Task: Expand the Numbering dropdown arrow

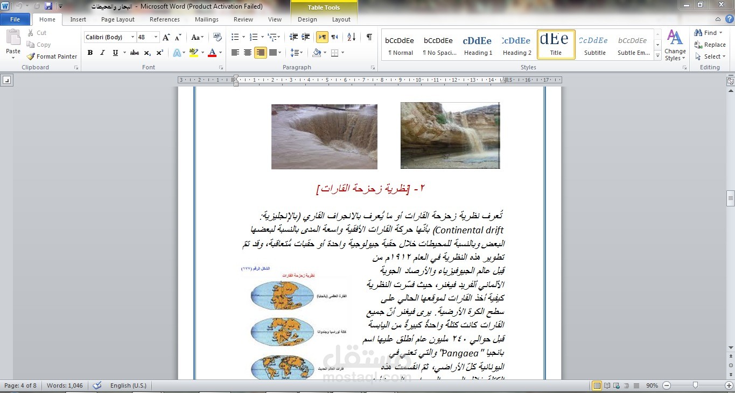Action: coord(263,37)
